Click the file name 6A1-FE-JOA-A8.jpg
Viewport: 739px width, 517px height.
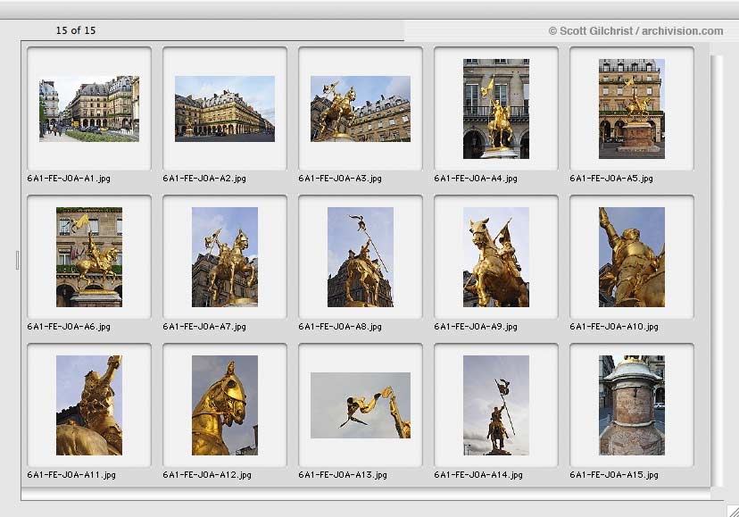[x=340, y=327]
